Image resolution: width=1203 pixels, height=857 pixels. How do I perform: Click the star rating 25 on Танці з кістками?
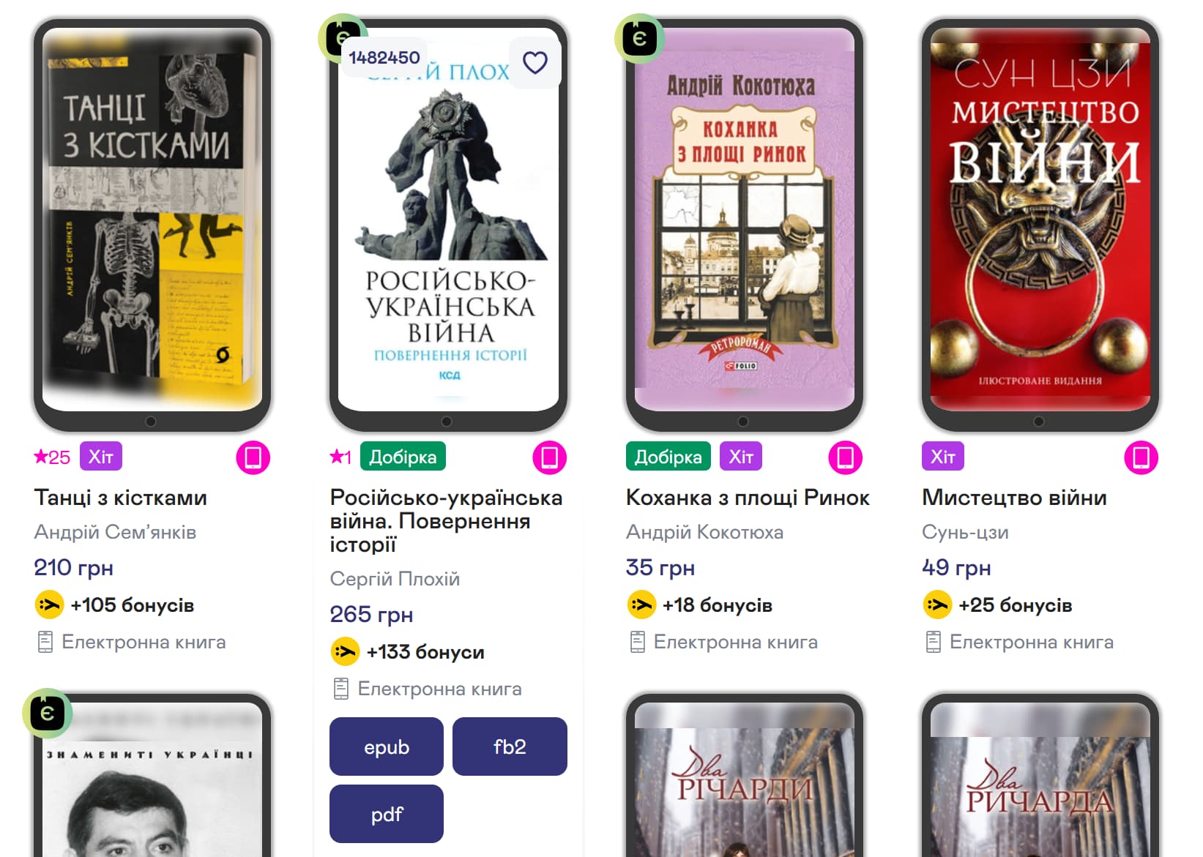coord(52,457)
